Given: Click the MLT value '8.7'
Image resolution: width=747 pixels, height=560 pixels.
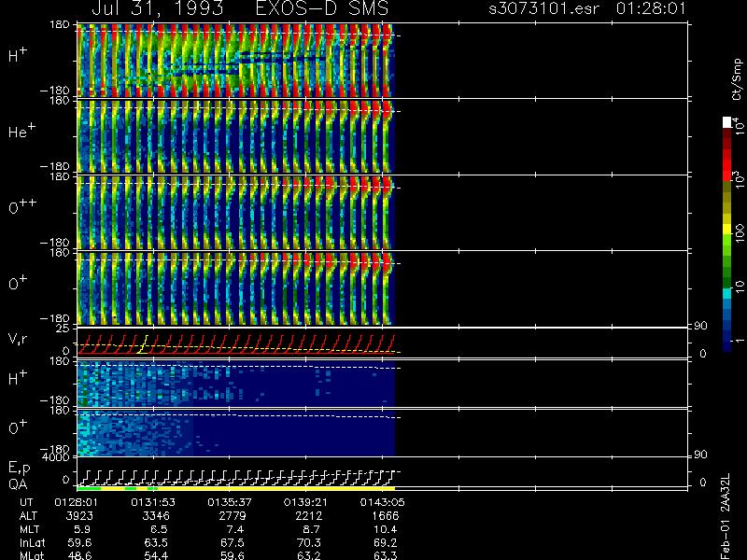Looking at the screenshot, I should [311, 529].
